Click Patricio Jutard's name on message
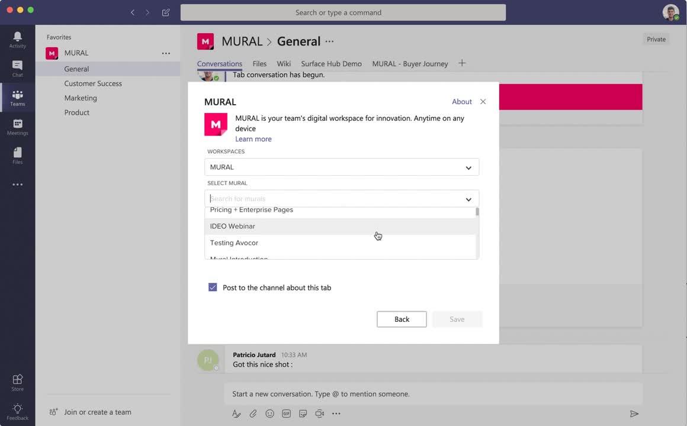The image size is (687, 426). [254, 355]
